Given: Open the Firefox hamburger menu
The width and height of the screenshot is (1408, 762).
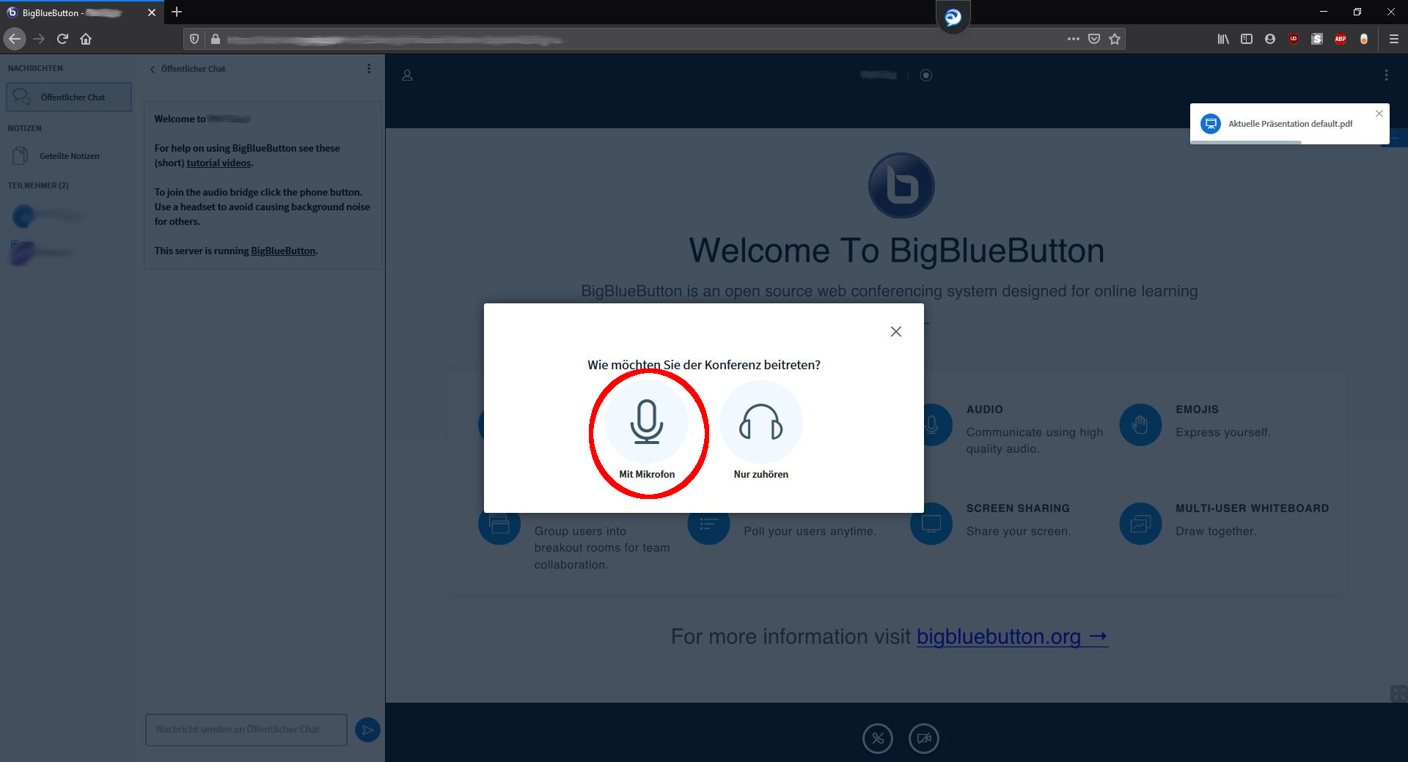Looking at the screenshot, I should [x=1393, y=39].
